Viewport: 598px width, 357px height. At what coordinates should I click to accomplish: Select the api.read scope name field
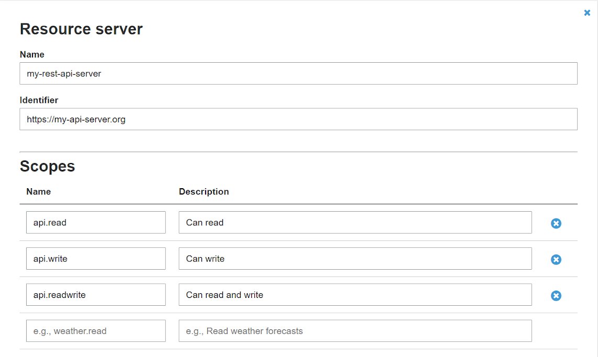coord(96,222)
